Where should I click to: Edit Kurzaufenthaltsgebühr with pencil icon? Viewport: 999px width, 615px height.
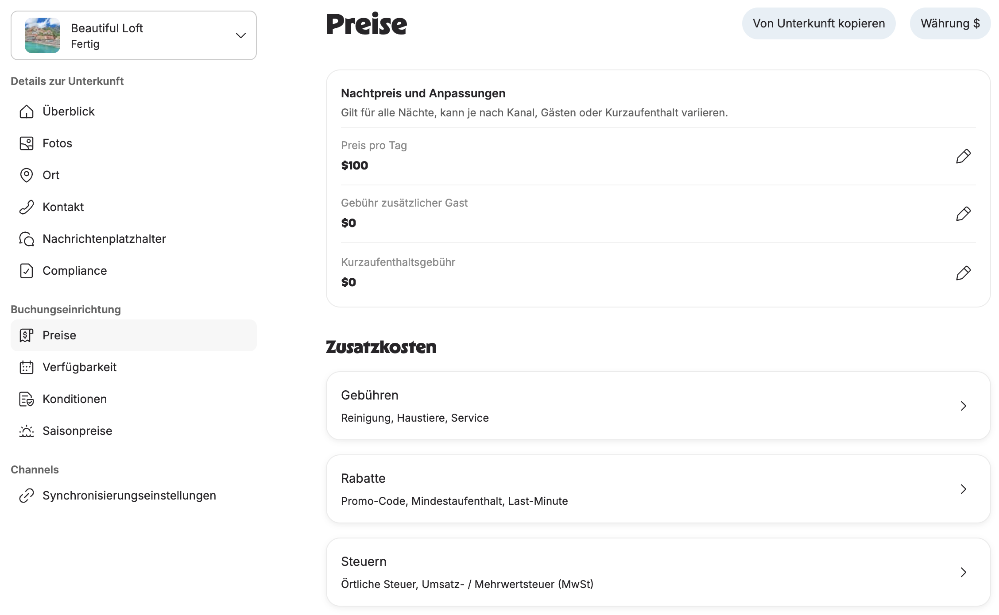pos(963,273)
